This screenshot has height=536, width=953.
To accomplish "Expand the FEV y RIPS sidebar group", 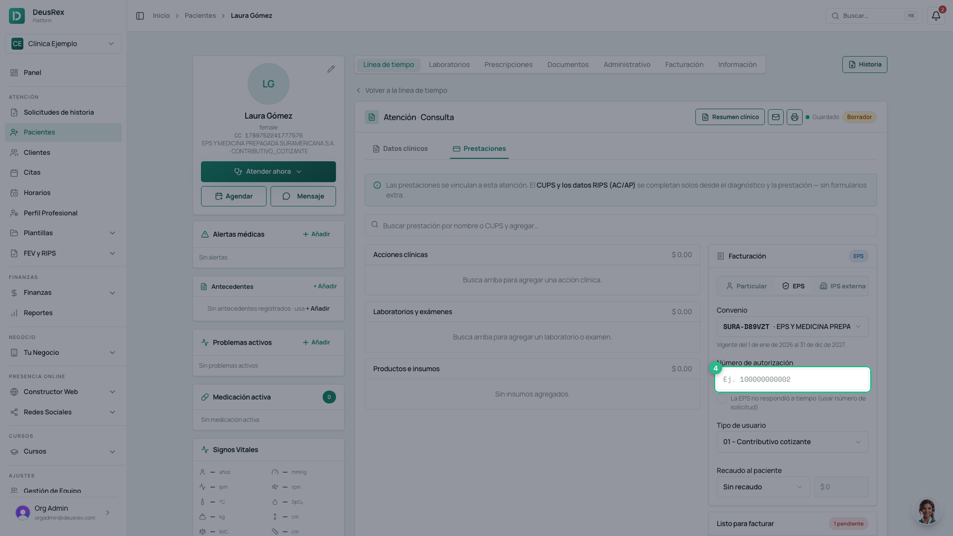I will (x=63, y=253).
